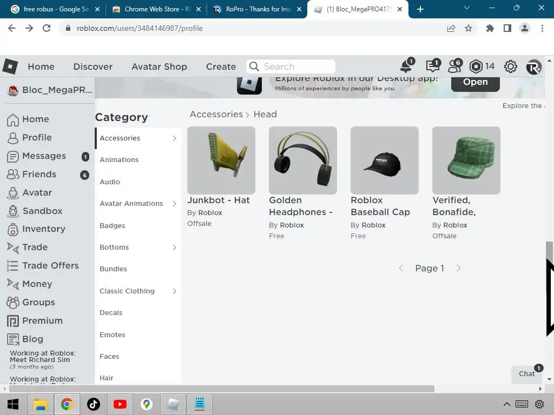
Task: Open Chrome side panel icon
Action: (x=507, y=28)
